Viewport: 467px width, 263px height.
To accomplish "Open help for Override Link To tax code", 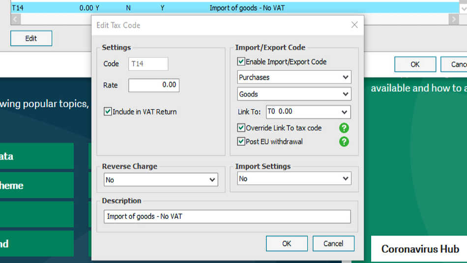I will [344, 128].
